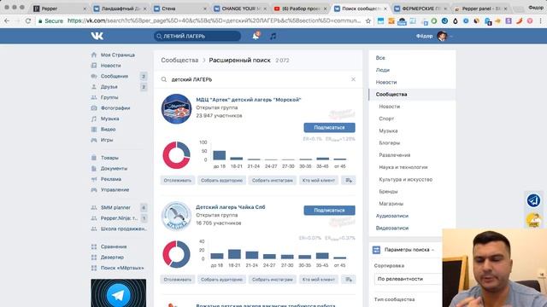Click Собрать инстаграм under Чайка group
This screenshot has width=547, height=307.
pos(273,279)
